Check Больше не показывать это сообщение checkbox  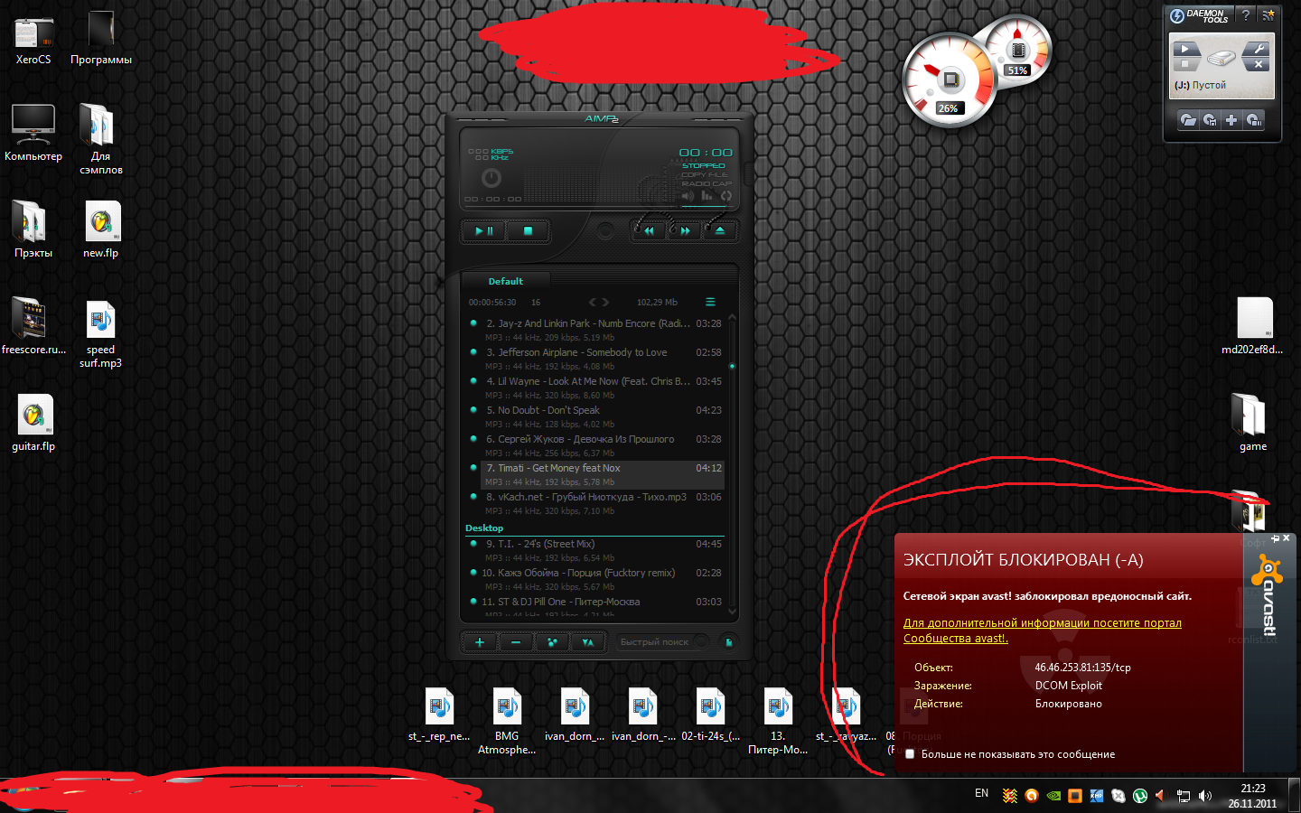click(x=910, y=754)
